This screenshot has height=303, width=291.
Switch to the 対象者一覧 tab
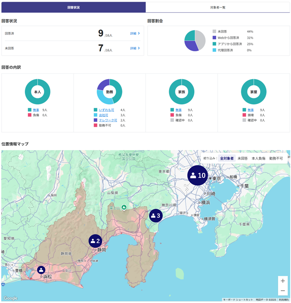[x=218, y=7]
